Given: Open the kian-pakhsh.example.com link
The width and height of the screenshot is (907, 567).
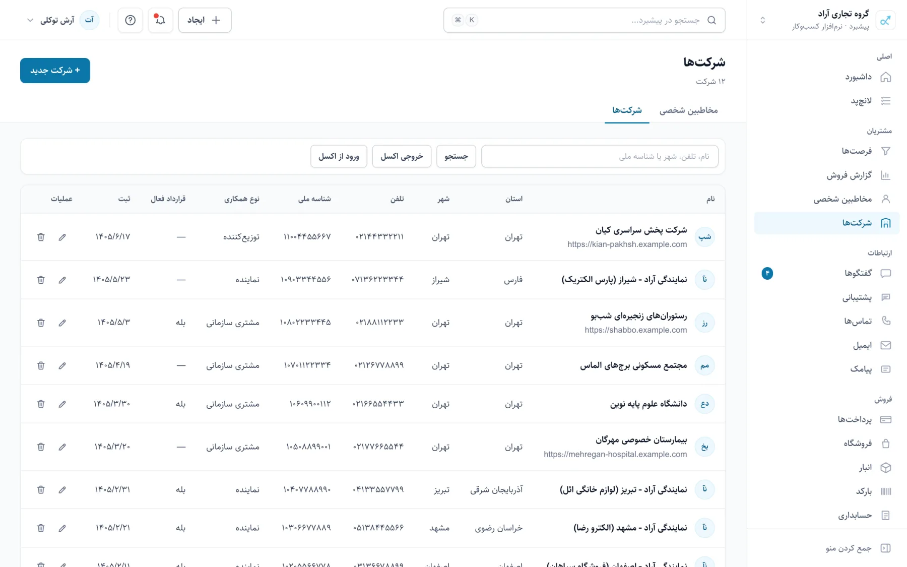Looking at the screenshot, I should click(x=627, y=244).
